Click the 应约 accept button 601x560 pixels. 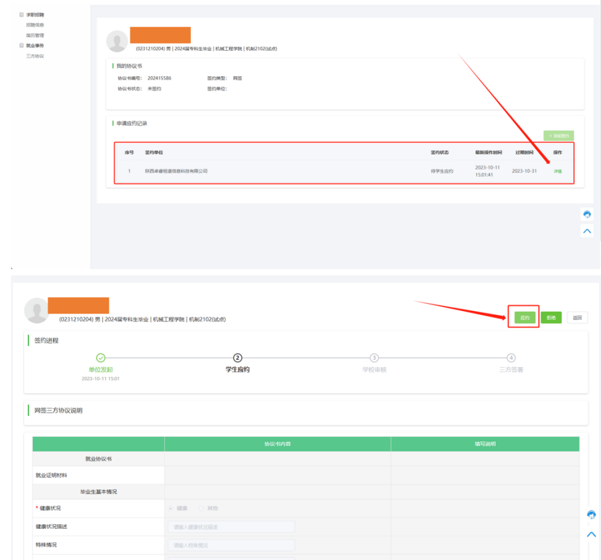coord(525,317)
